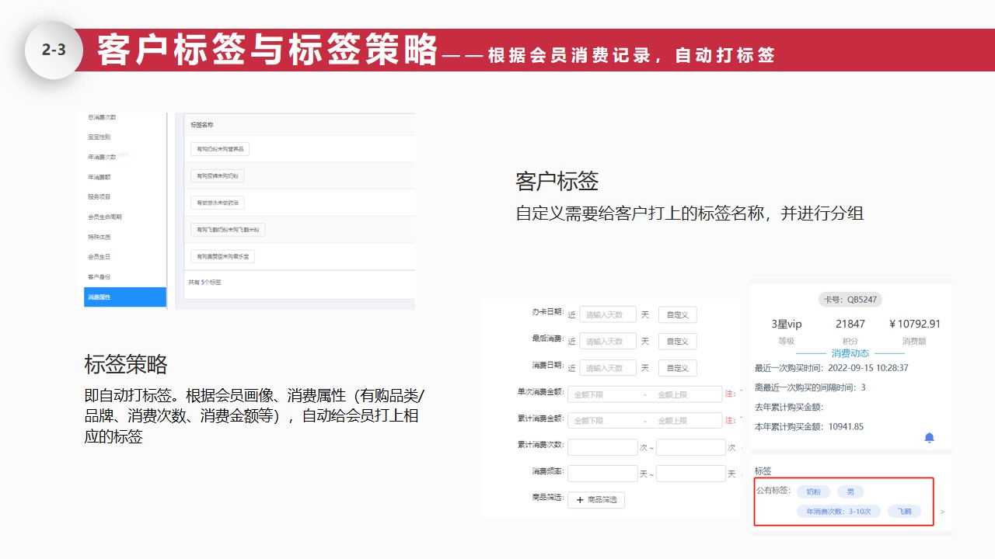Select the highlighted 消费属性 sidebar item
The image size is (995, 559).
coord(125,297)
